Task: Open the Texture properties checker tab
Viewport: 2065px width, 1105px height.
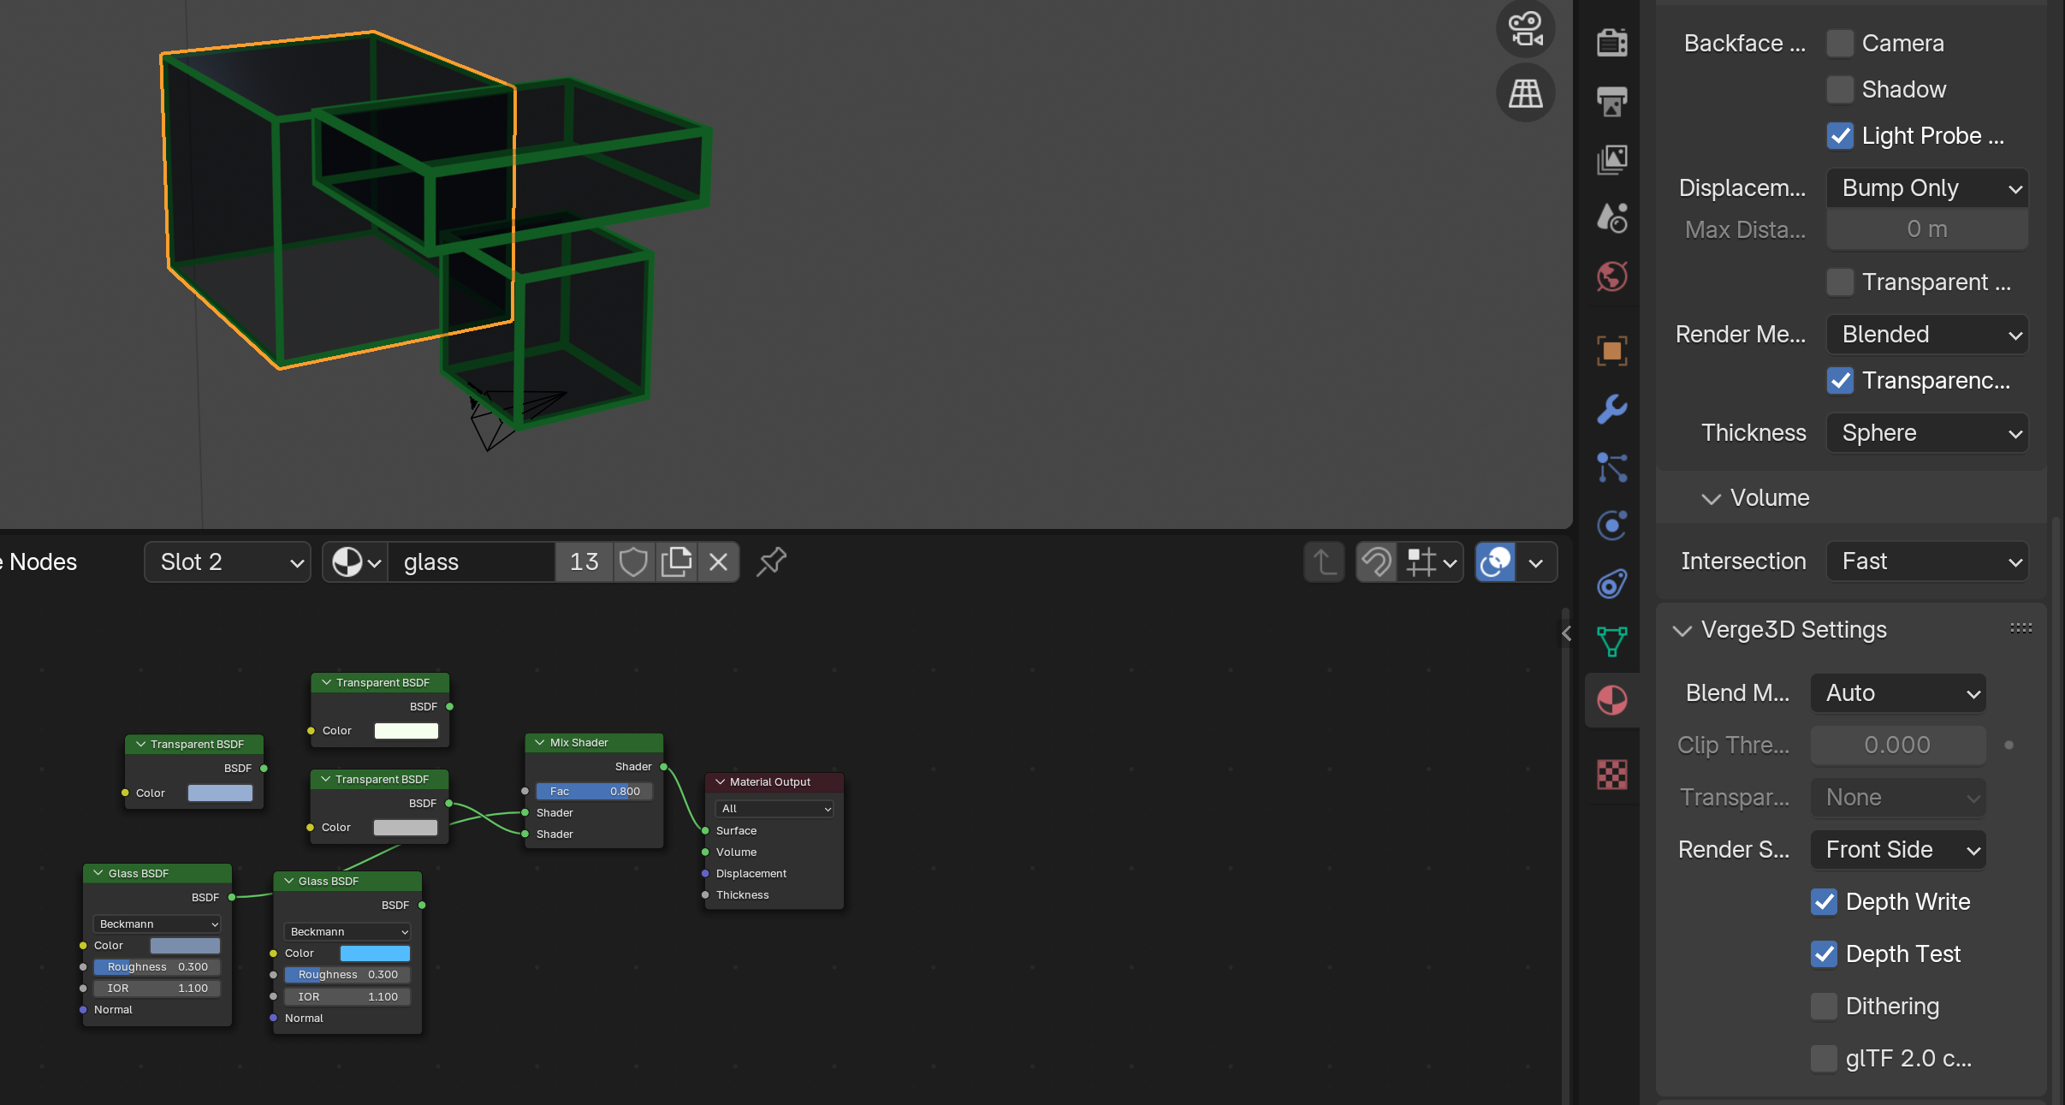Action: (x=1612, y=775)
